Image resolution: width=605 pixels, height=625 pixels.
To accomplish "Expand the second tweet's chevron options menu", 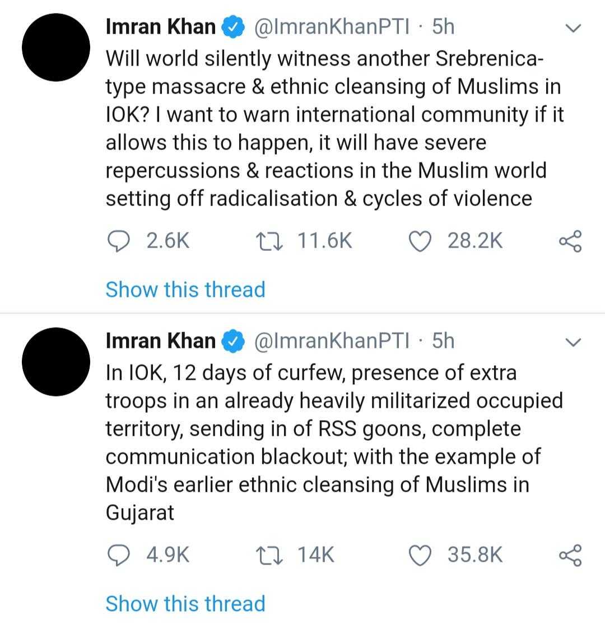I will pyautogui.click(x=573, y=342).
